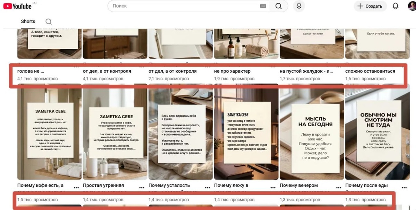Start voice search with microphone icon
The height and width of the screenshot is (210, 416).
(299, 6)
